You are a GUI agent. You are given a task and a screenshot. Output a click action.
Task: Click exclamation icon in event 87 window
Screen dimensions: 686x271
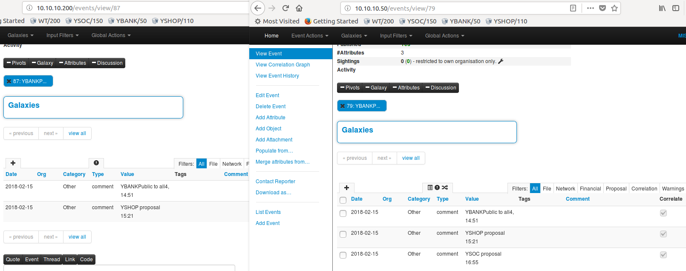pyautogui.click(x=96, y=163)
